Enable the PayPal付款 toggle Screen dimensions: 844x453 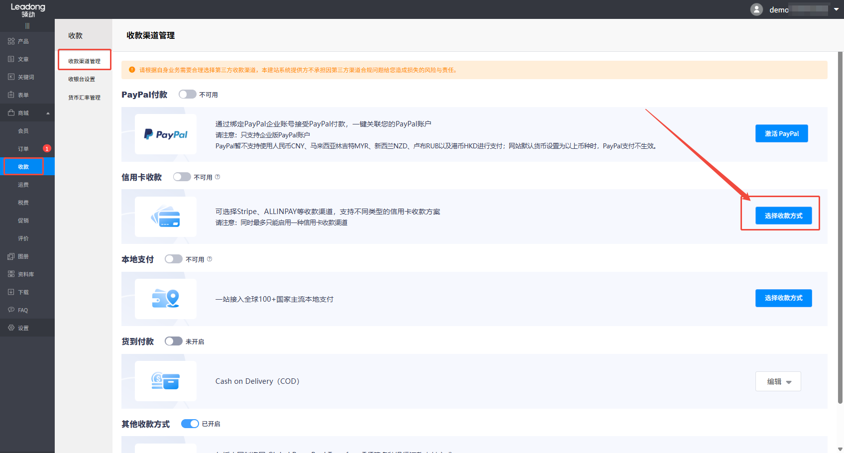187,94
